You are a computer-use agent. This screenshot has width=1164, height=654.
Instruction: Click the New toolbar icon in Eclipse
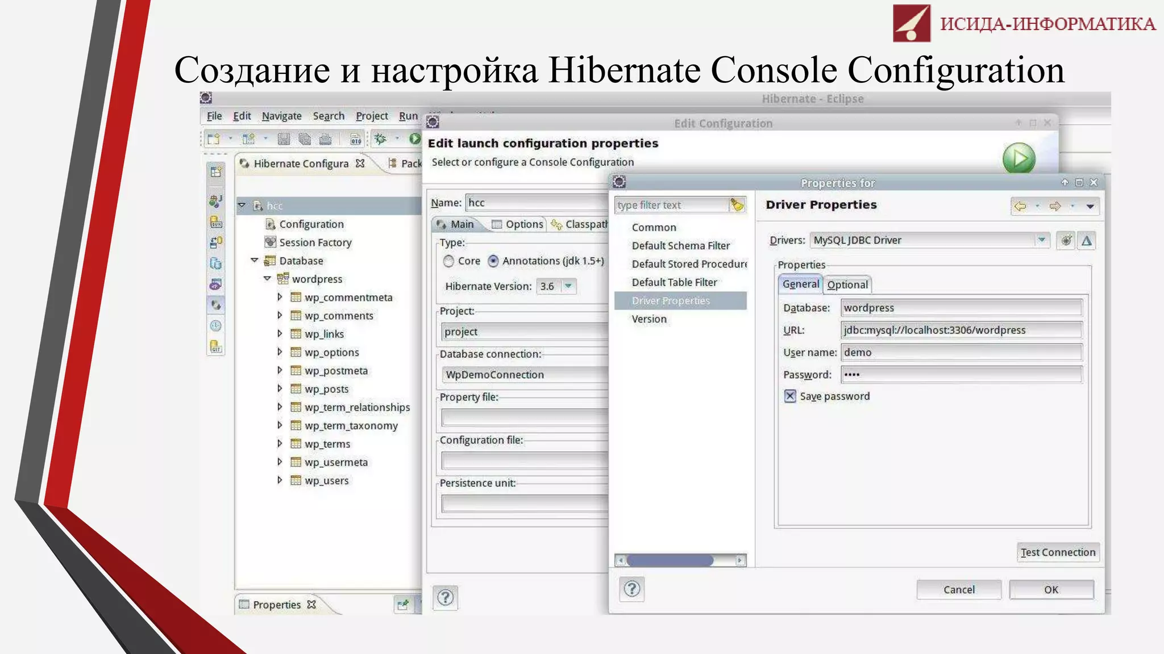[214, 139]
